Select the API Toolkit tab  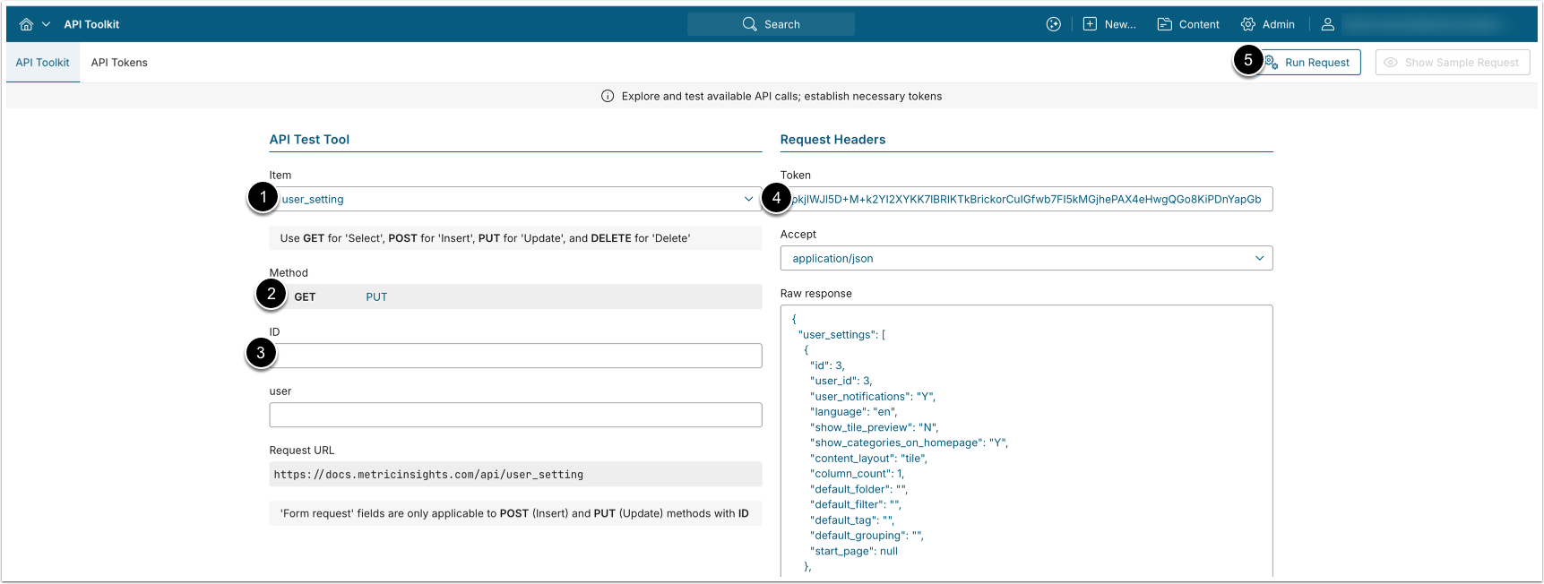[42, 63]
